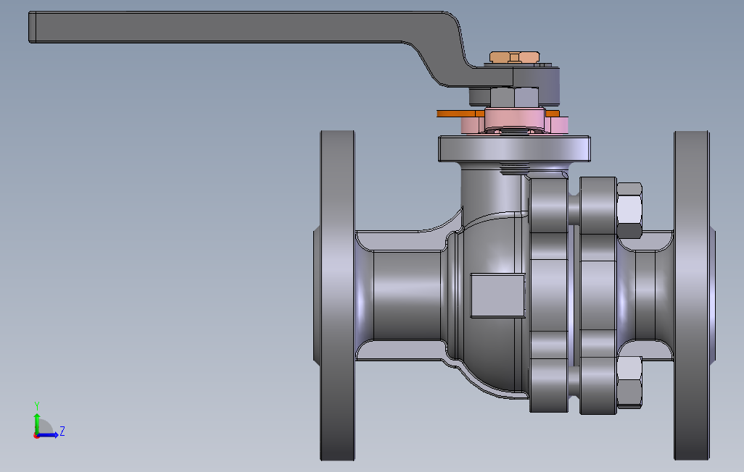744x472 pixels.
Task: Click the green Y axis of the triad
Action: point(36,423)
